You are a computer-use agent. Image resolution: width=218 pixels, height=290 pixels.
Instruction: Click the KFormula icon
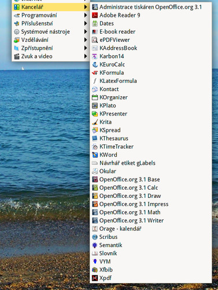pos(95,72)
